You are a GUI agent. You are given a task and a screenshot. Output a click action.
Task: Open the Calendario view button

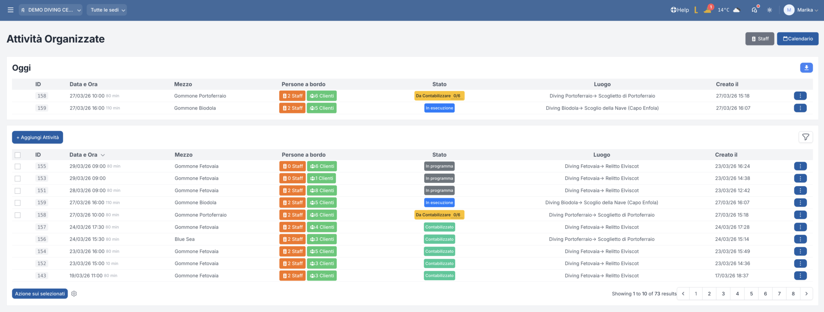tap(797, 39)
